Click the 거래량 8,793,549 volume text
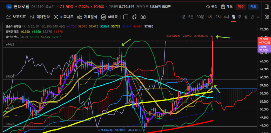Image resolution: width=271 pixels, height=133 pixels. (x=122, y=7)
